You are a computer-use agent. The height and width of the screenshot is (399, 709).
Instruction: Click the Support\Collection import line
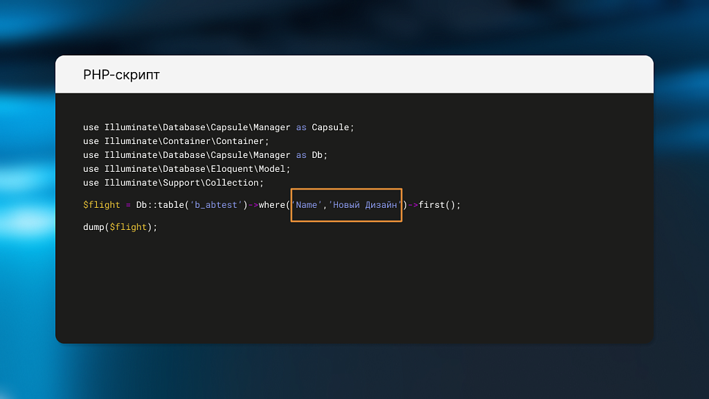pyautogui.click(x=173, y=183)
